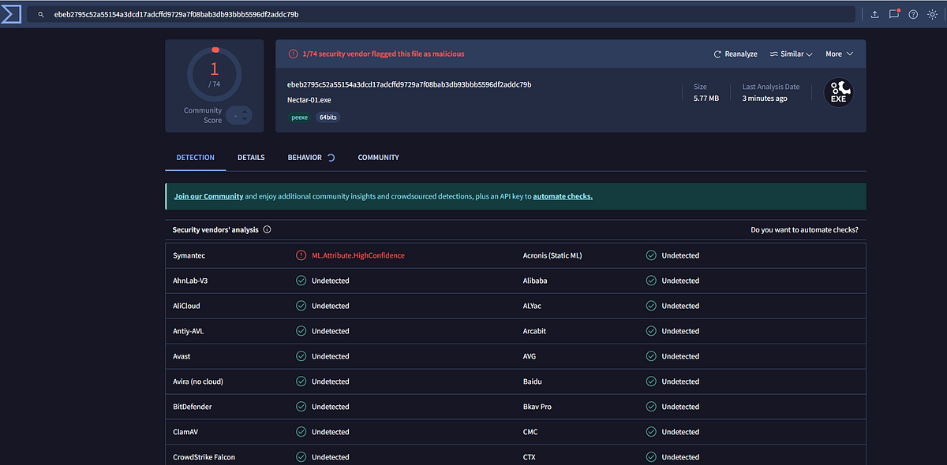Screen dimensions: 947x465
Task: Select the file hash in the summary panel
Action: coord(409,84)
